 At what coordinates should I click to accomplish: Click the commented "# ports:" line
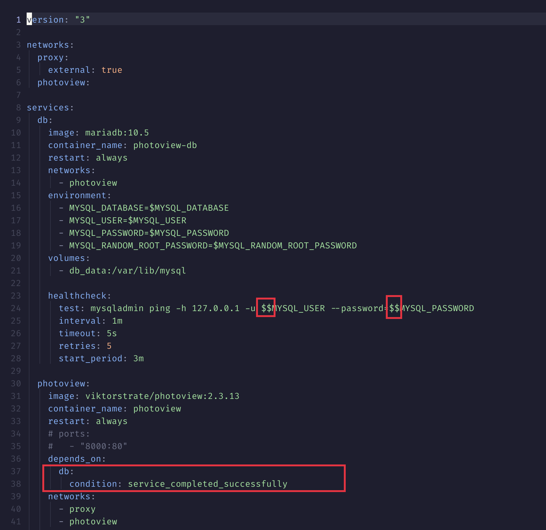tap(69, 433)
